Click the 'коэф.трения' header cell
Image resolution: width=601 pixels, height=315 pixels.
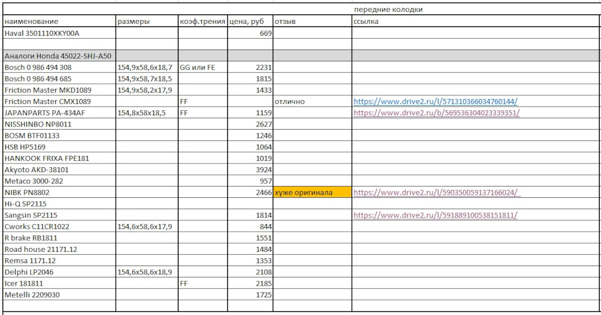(x=203, y=21)
